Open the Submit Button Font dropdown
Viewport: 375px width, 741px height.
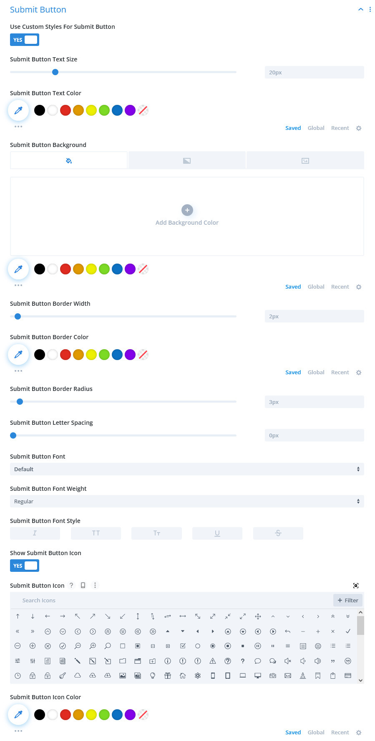(187, 469)
